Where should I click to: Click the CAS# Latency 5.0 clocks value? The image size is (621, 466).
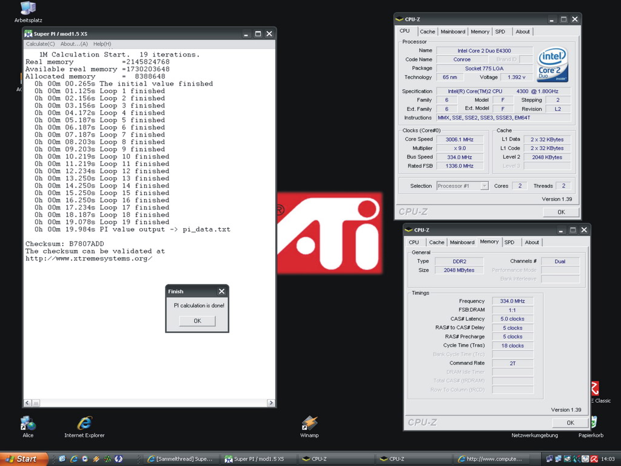point(512,319)
